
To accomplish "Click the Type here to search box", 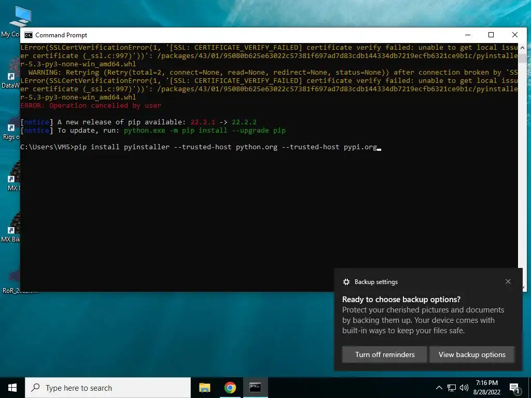I will click(108, 388).
